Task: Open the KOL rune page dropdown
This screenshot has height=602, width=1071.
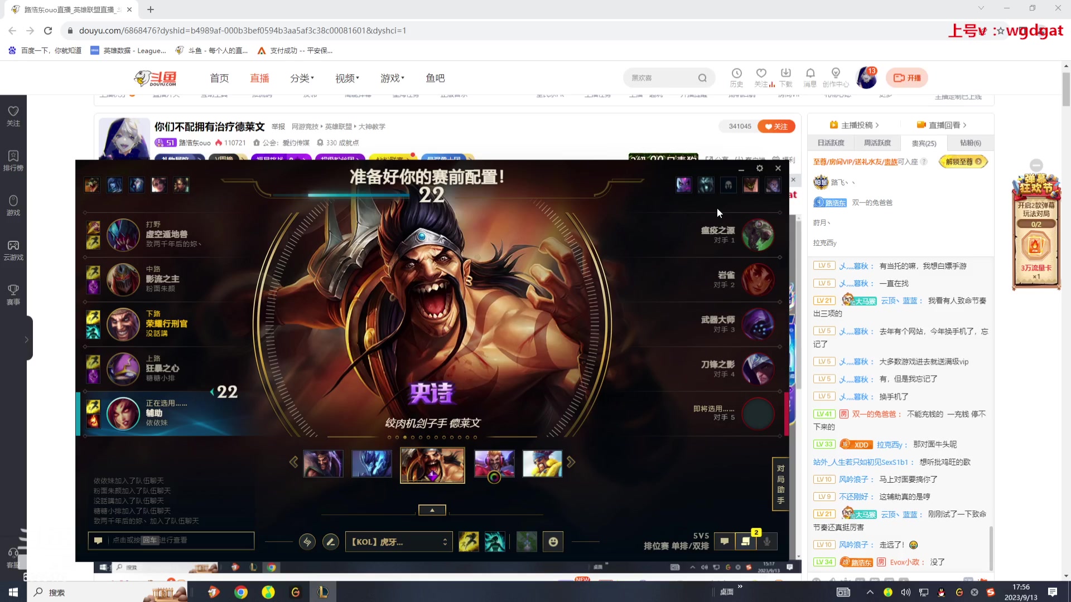Action: tap(398, 542)
